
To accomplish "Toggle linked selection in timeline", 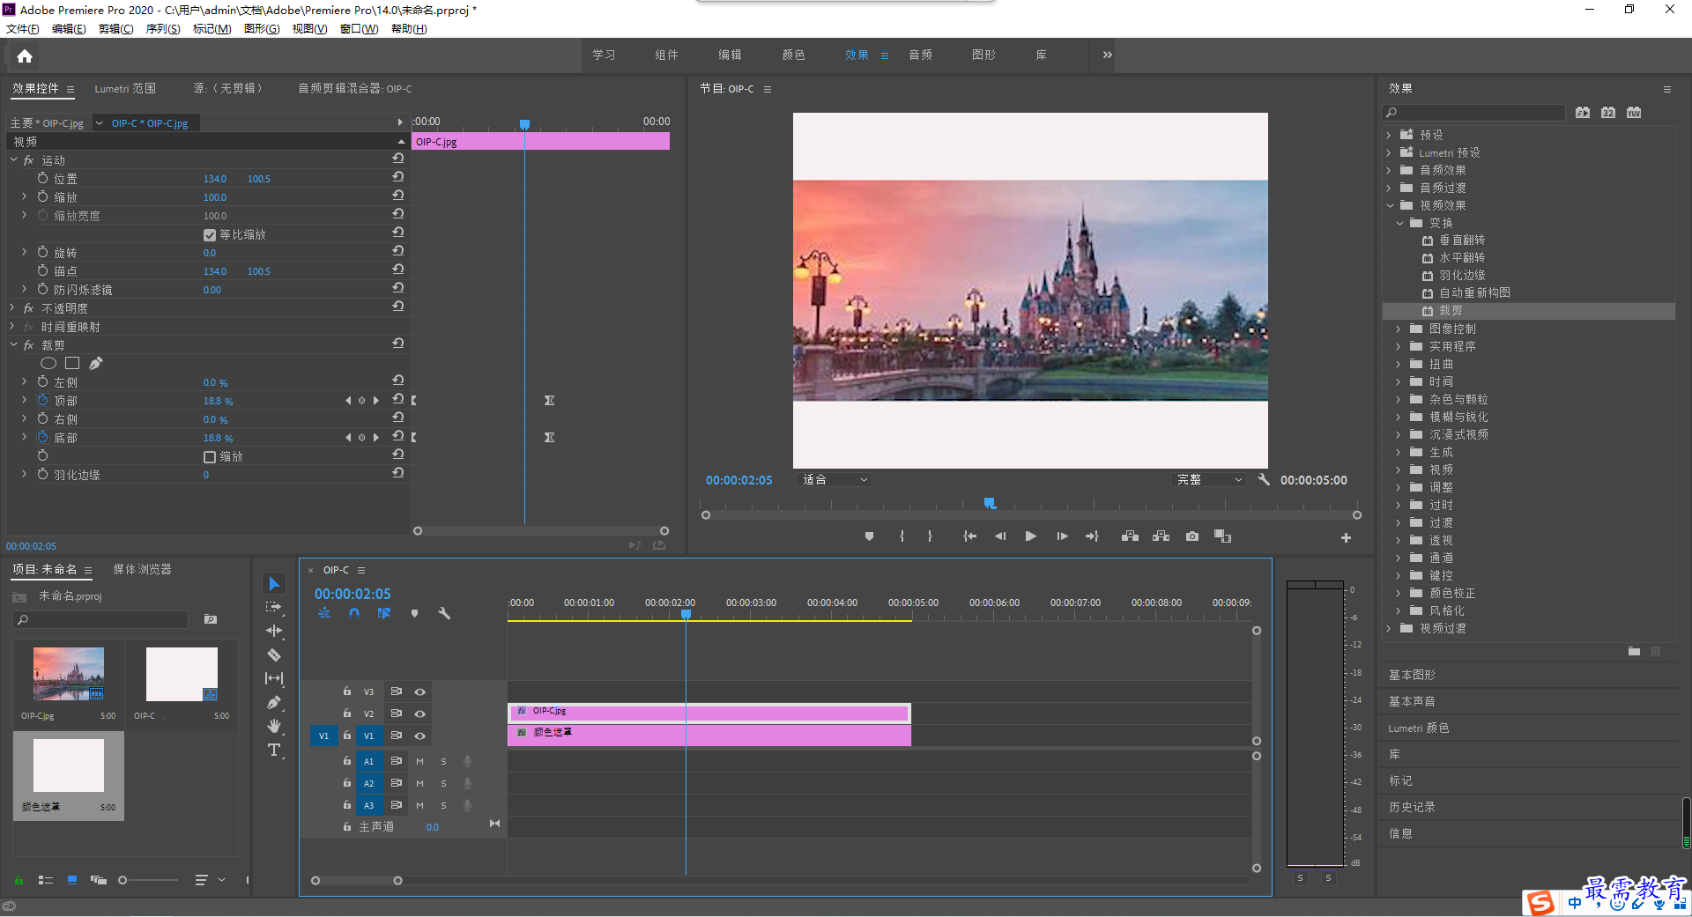I will coord(384,613).
